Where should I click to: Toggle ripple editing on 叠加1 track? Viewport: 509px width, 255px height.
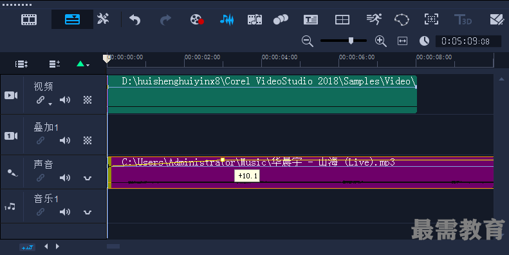pyautogui.click(x=41, y=140)
